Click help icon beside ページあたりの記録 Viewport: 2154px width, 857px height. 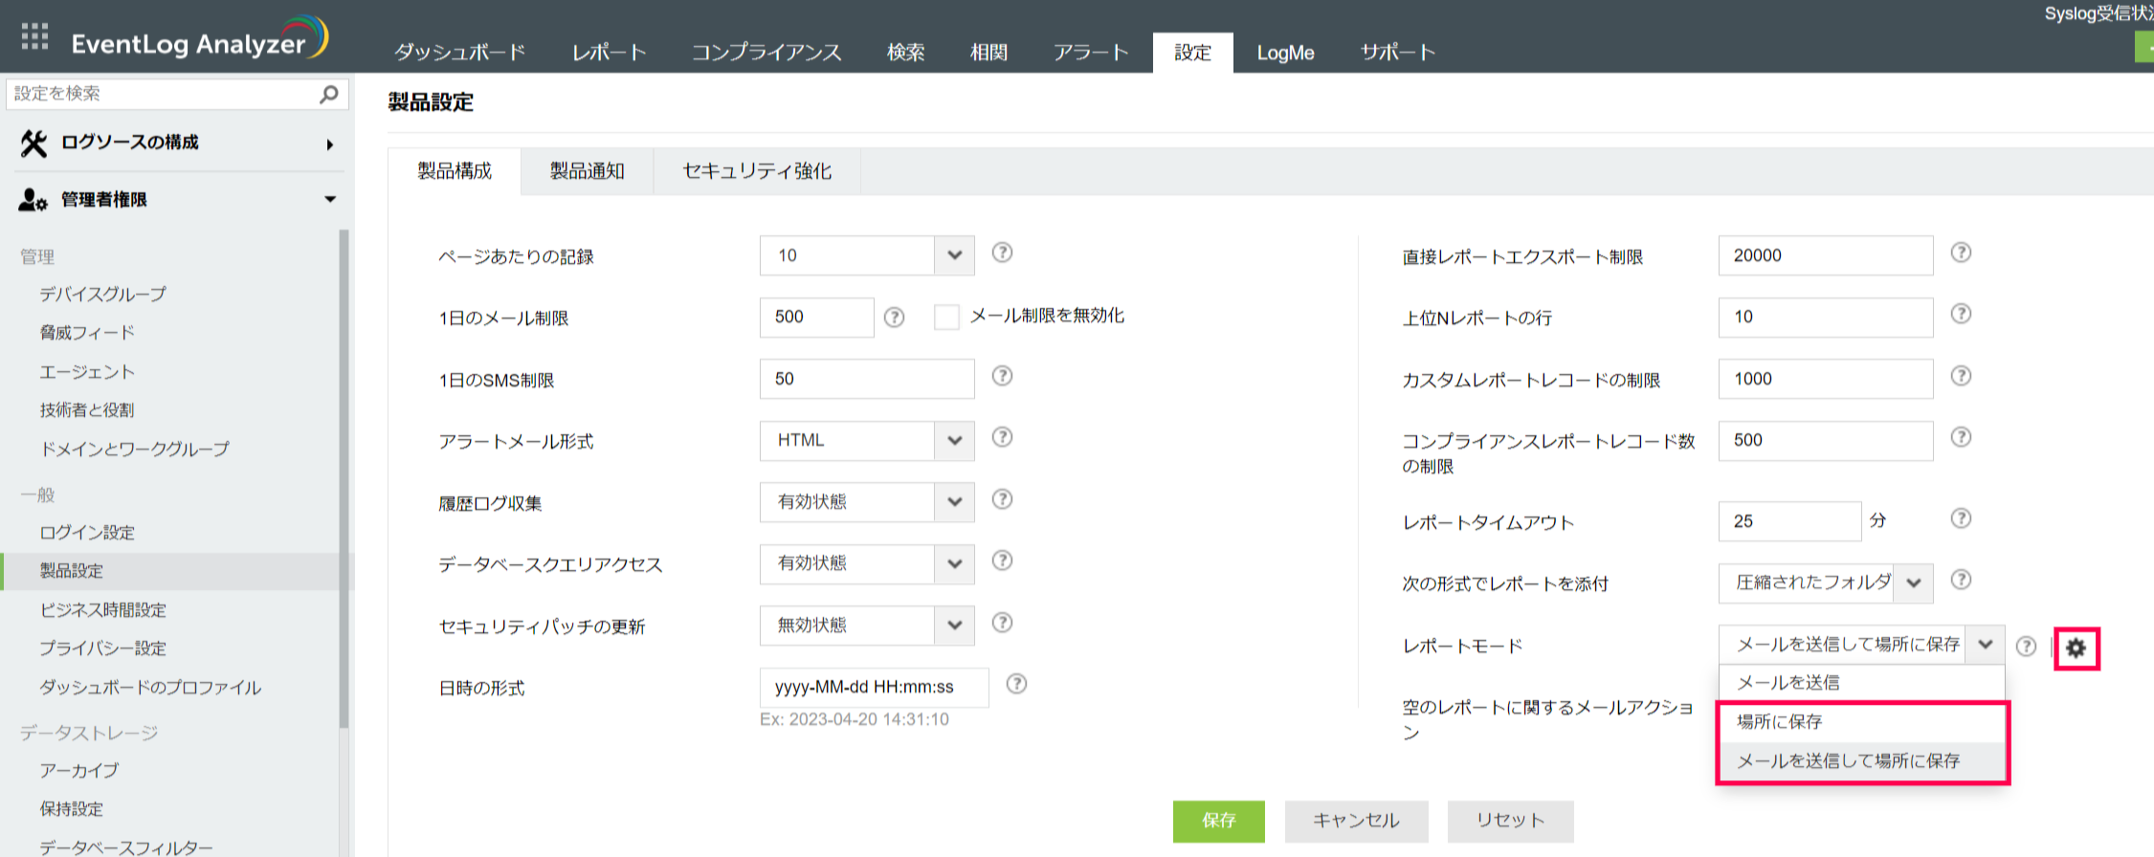[x=1002, y=253]
